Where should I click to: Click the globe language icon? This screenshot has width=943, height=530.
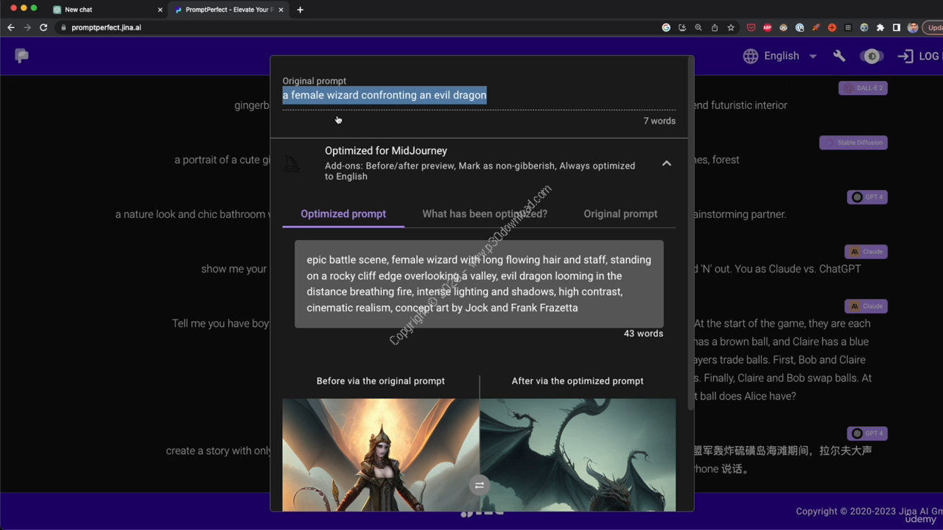(751, 56)
